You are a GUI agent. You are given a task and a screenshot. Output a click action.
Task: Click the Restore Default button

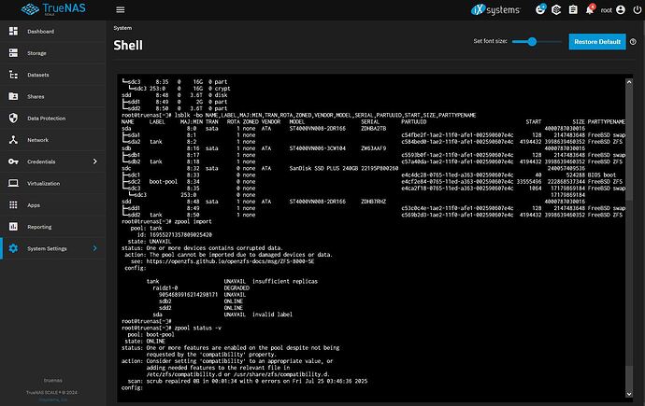pyautogui.click(x=596, y=42)
